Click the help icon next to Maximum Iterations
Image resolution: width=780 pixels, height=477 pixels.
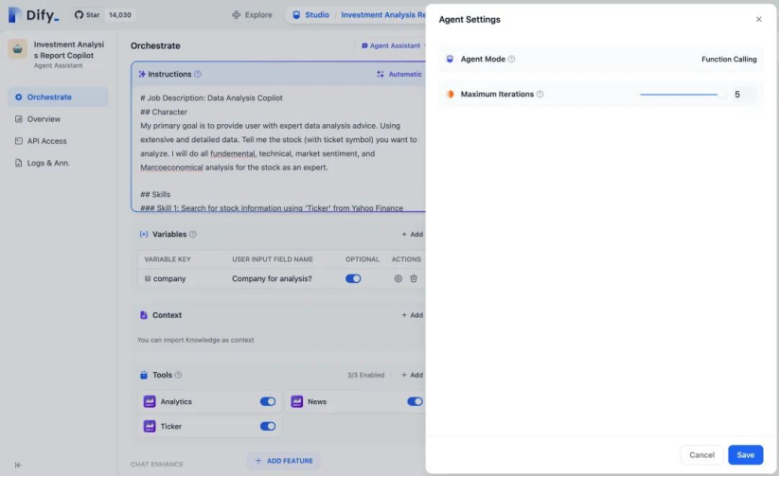point(541,95)
